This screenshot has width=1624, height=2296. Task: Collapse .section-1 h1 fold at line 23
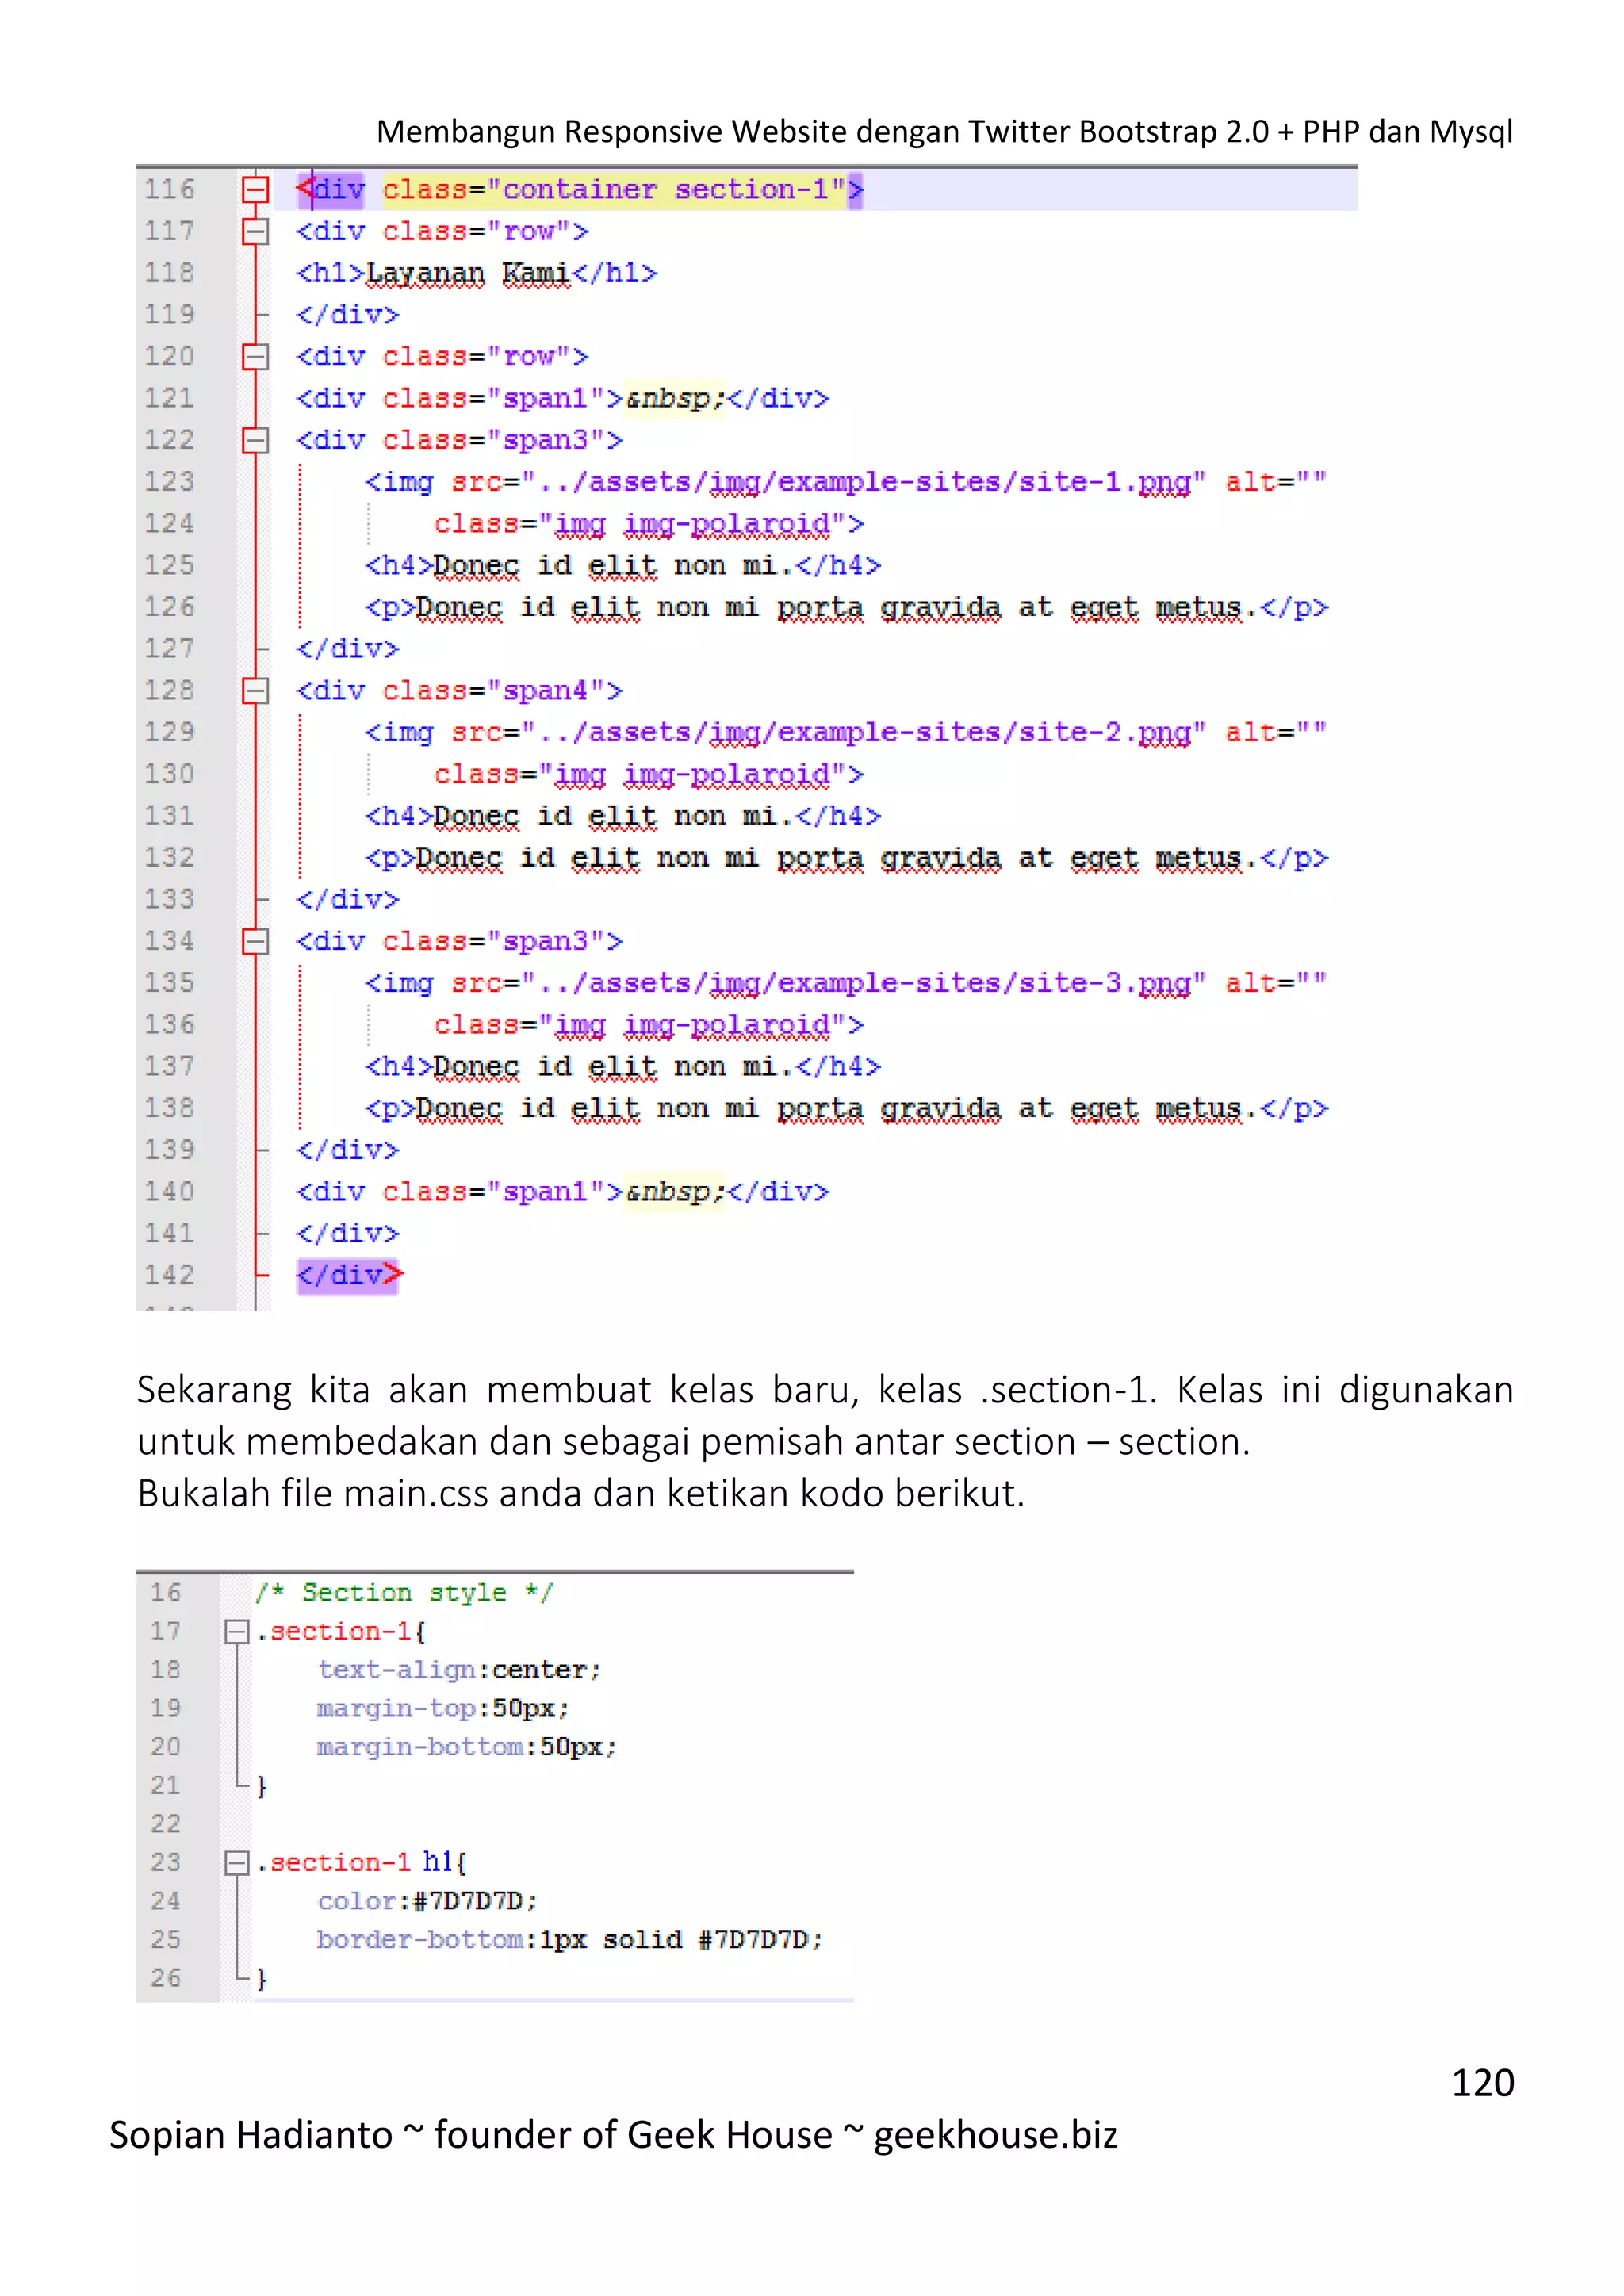click(x=237, y=1862)
